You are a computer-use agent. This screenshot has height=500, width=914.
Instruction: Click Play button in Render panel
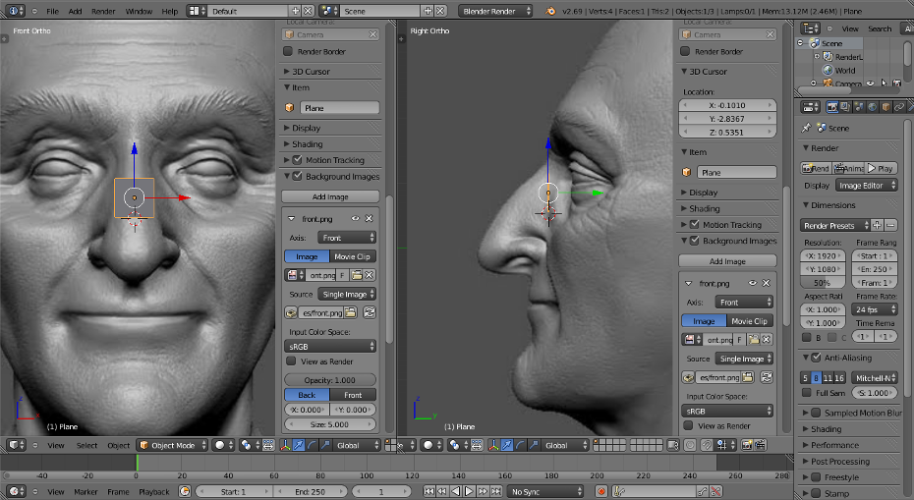pos(881,168)
